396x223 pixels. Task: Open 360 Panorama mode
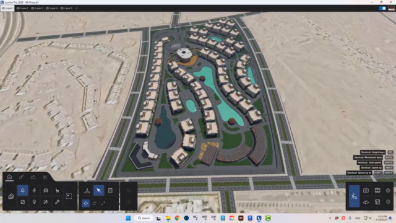pyautogui.click(x=366, y=202)
